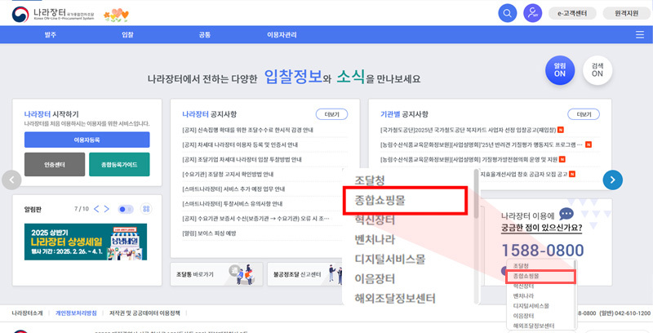Open the 나라장터 상생세일 banner

pos(86,242)
